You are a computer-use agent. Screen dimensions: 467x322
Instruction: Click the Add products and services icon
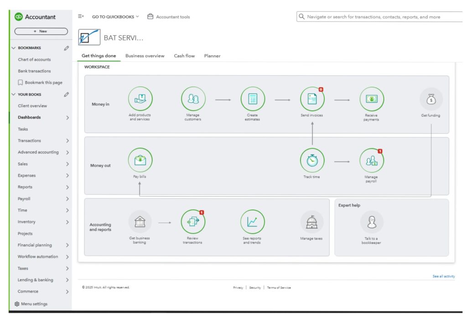(140, 99)
